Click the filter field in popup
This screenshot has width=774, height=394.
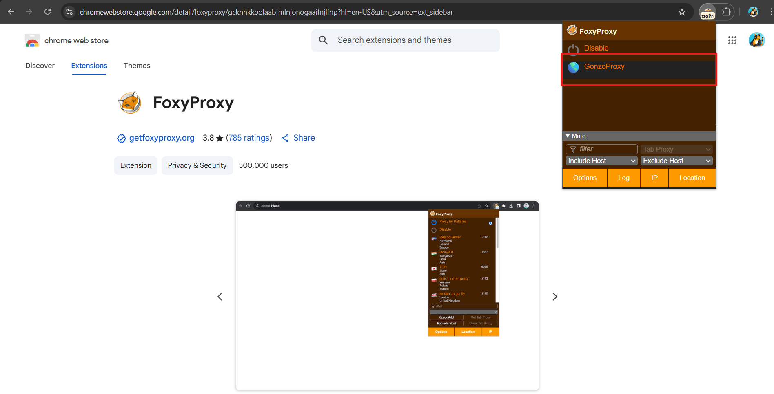pos(601,150)
